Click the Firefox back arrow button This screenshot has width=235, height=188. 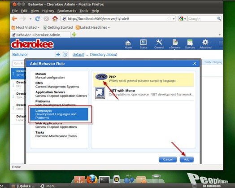coord(14,19)
